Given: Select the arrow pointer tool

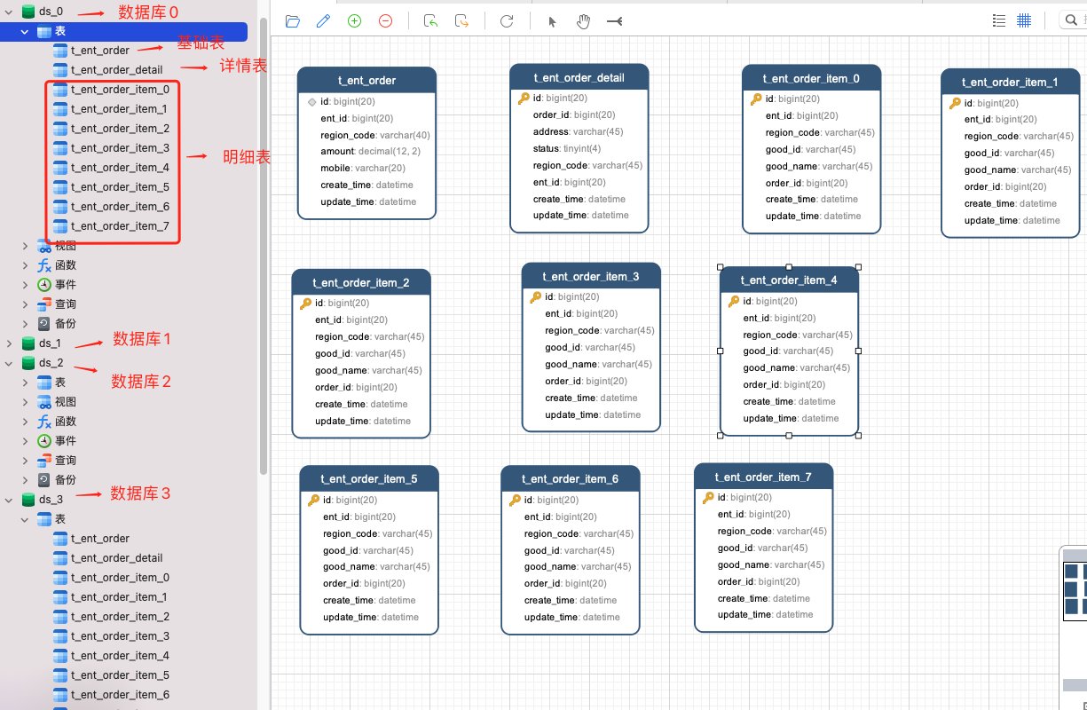Looking at the screenshot, I should click(552, 21).
